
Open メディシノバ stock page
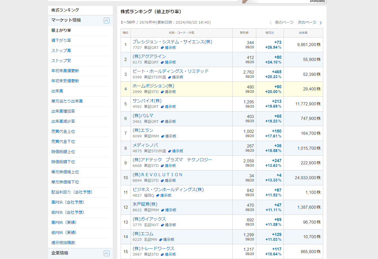tap(145, 145)
